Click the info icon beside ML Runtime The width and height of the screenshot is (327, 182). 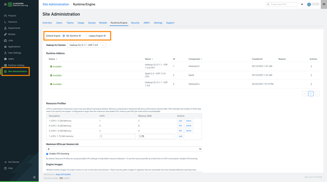pos(80,36)
